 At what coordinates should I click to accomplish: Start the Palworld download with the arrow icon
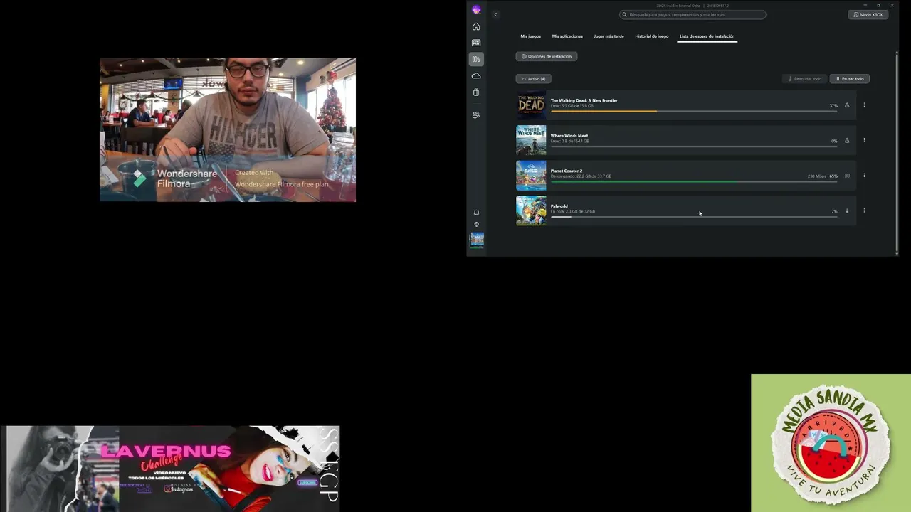tap(847, 211)
